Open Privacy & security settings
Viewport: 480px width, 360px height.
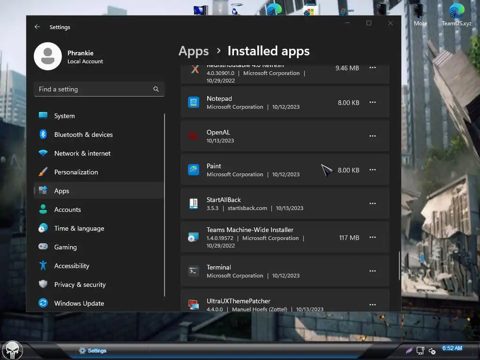[x=99, y=285]
